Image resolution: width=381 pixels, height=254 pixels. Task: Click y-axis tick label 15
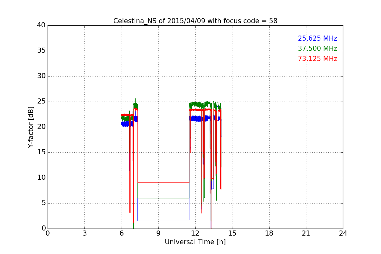coord(41,152)
